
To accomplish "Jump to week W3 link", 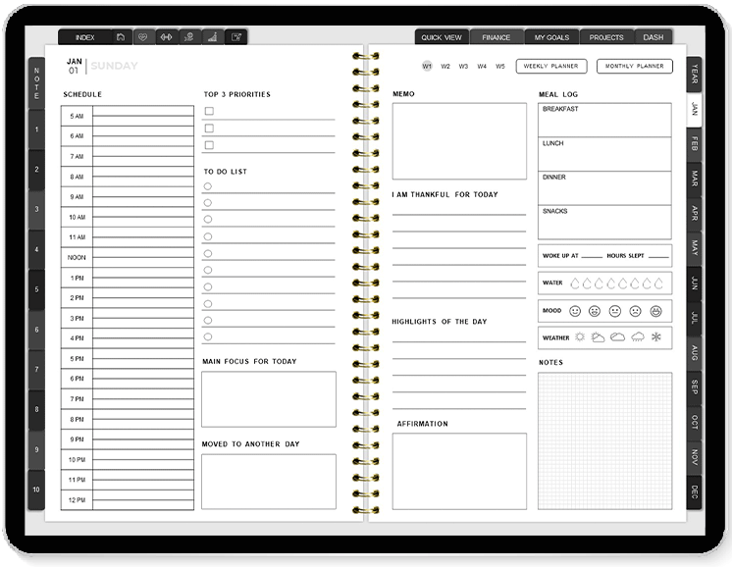I will tap(463, 67).
